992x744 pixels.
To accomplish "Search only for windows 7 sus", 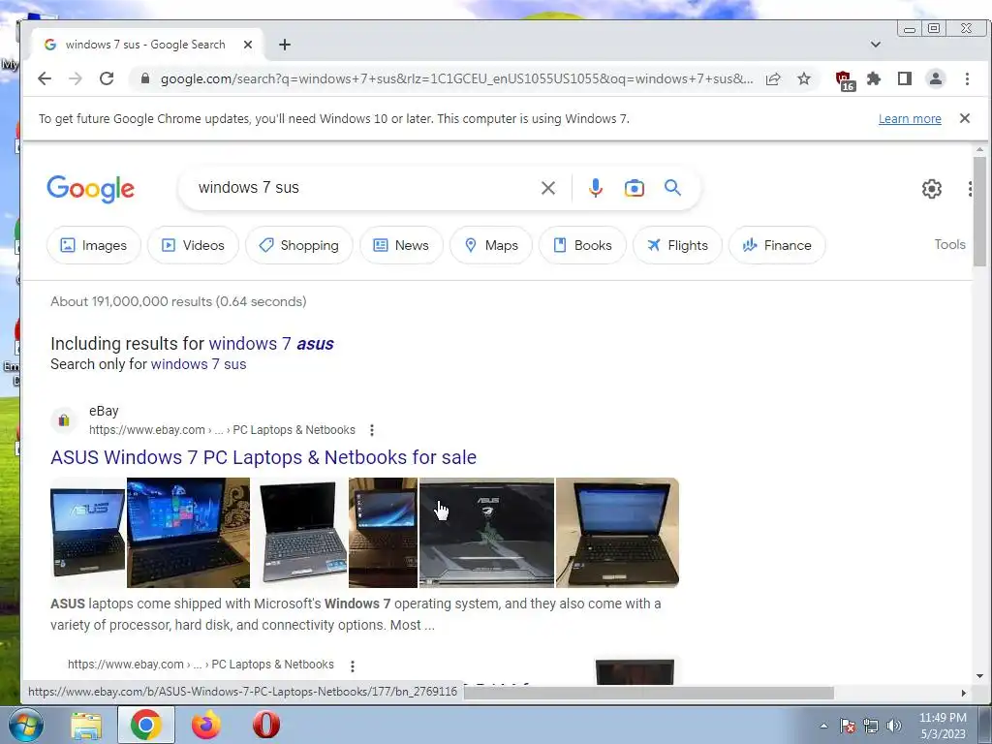I will coord(199,364).
